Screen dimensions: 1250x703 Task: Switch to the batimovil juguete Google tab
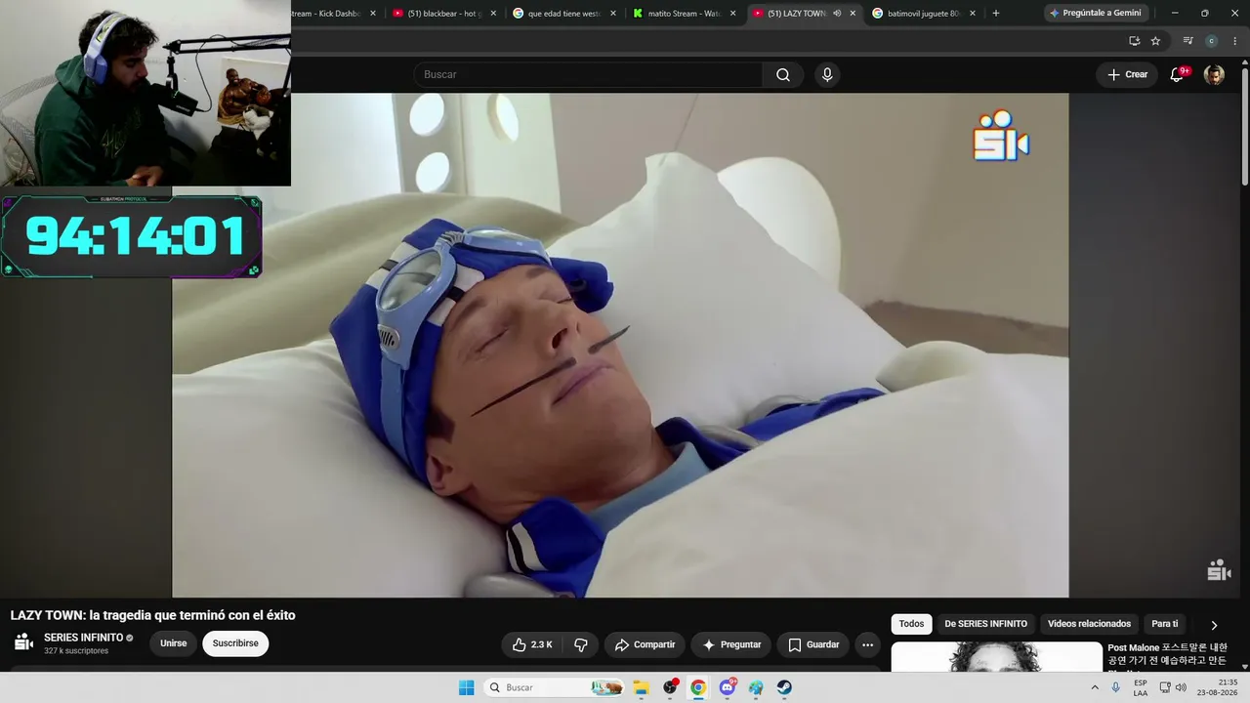(923, 14)
